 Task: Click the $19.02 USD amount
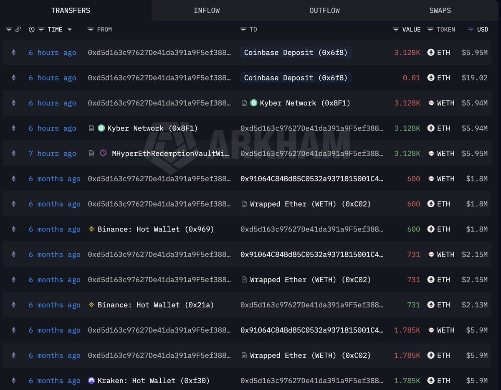pyautogui.click(x=475, y=78)
